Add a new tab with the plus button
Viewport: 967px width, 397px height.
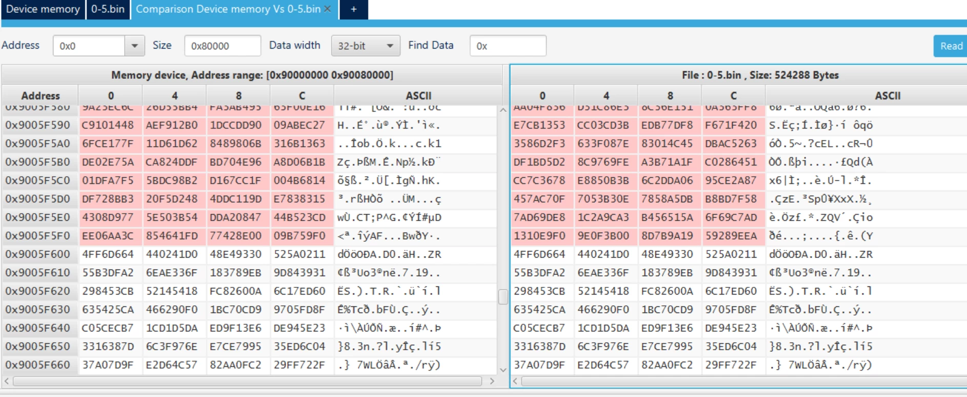354,9
